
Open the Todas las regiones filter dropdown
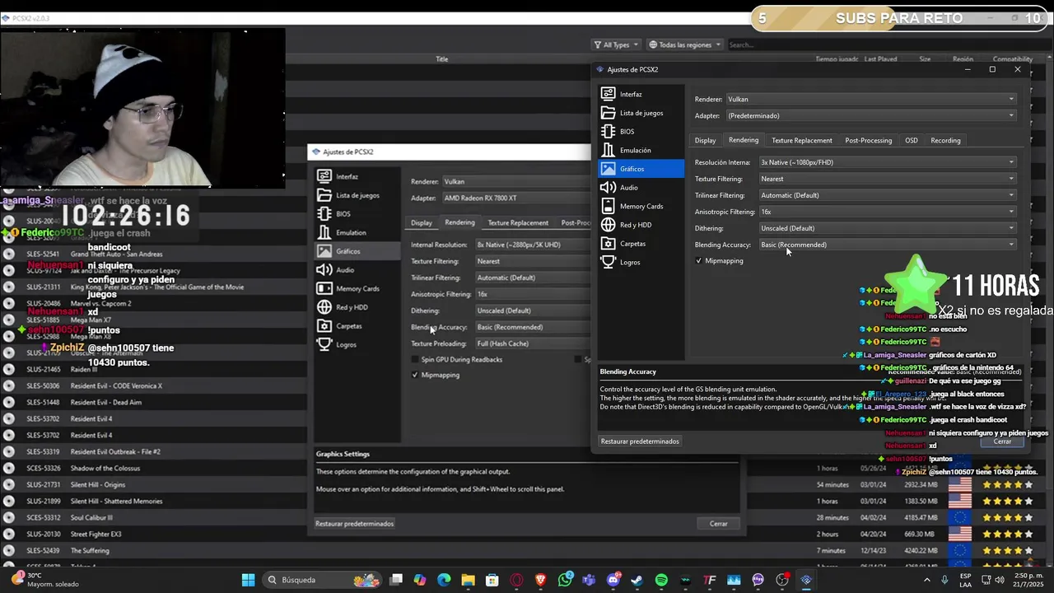coord(685,44)
